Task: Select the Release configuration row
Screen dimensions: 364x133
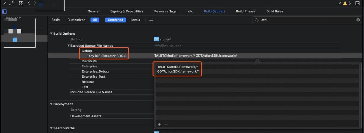Action: 88,82
